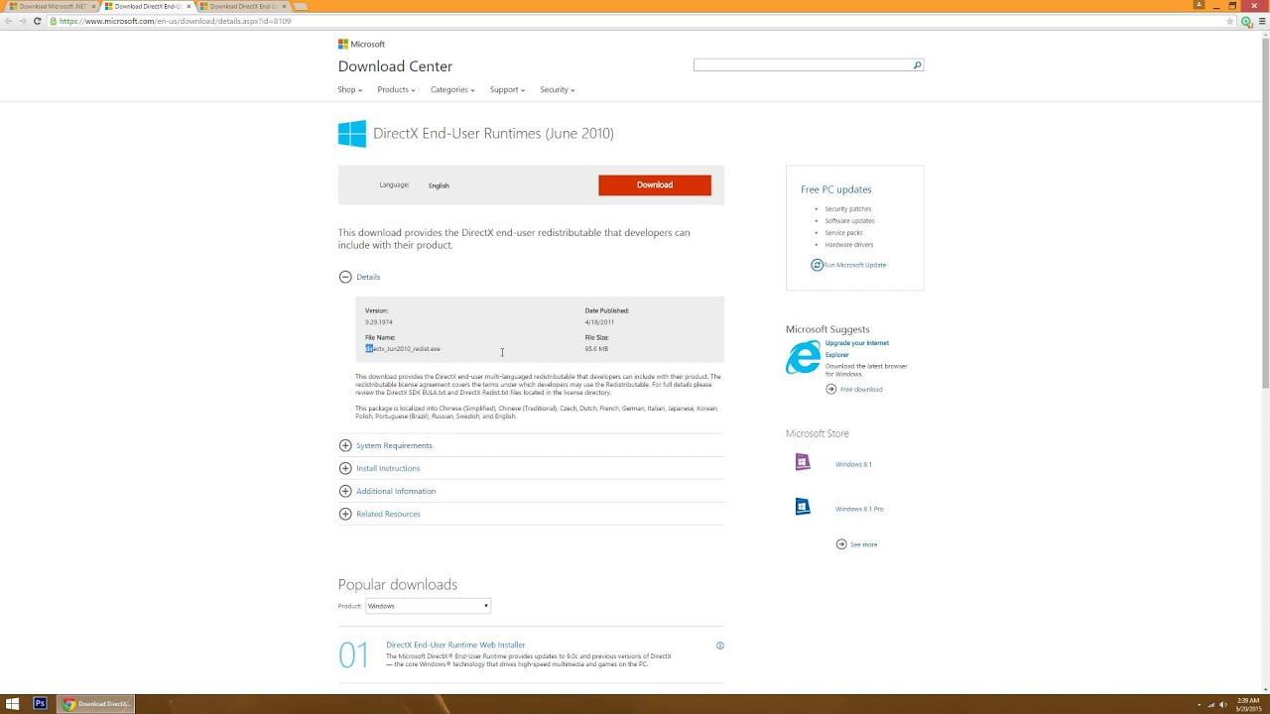Click the browser back arrow
Screen dimensions: 1270x714
(9, 21)
